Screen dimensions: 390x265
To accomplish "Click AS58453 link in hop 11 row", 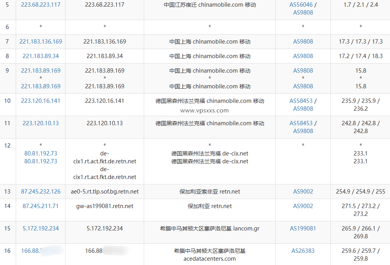I will coord(301,123).
